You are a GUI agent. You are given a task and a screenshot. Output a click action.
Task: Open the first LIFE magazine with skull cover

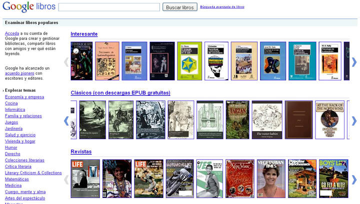tap(85, 179)
